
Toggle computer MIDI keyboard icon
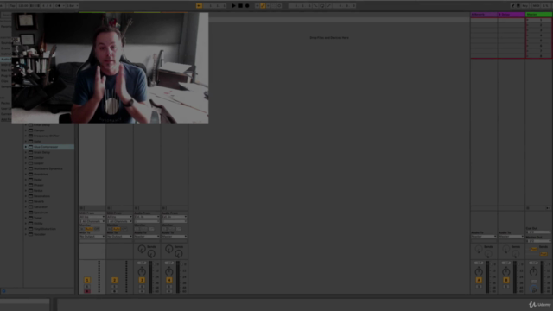[518, 6]
